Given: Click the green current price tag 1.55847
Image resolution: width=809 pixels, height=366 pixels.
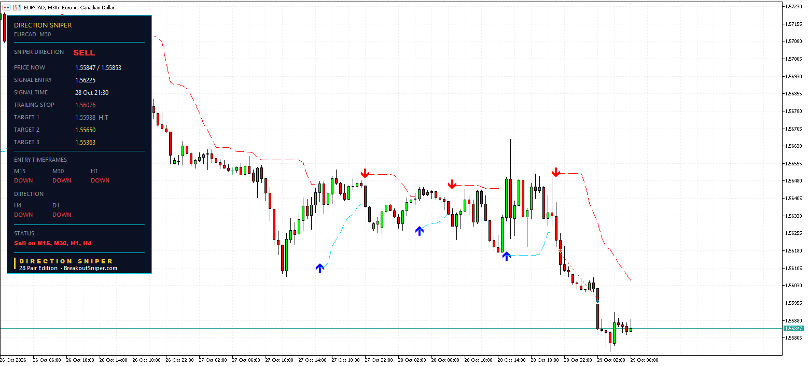Looking at the screenshot, I should (793, 329).
